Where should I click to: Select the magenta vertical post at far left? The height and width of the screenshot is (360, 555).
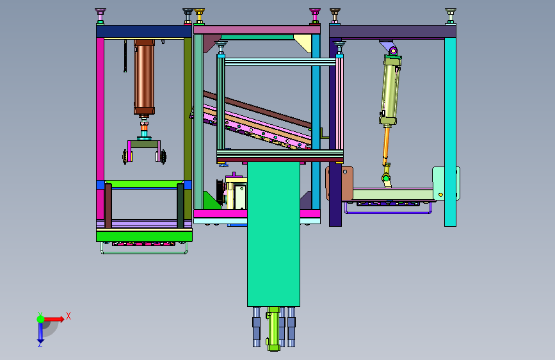100,128
